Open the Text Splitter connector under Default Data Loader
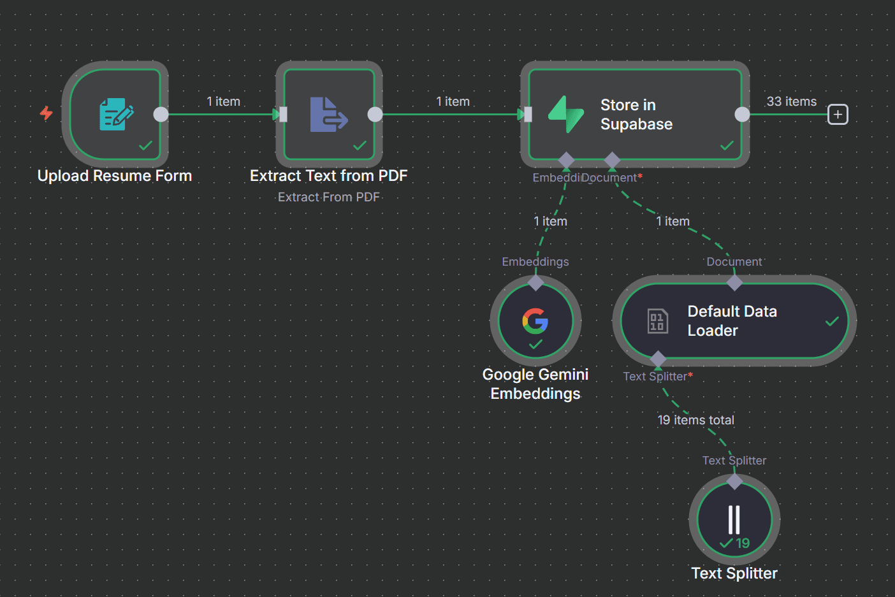 coord(659,359)
